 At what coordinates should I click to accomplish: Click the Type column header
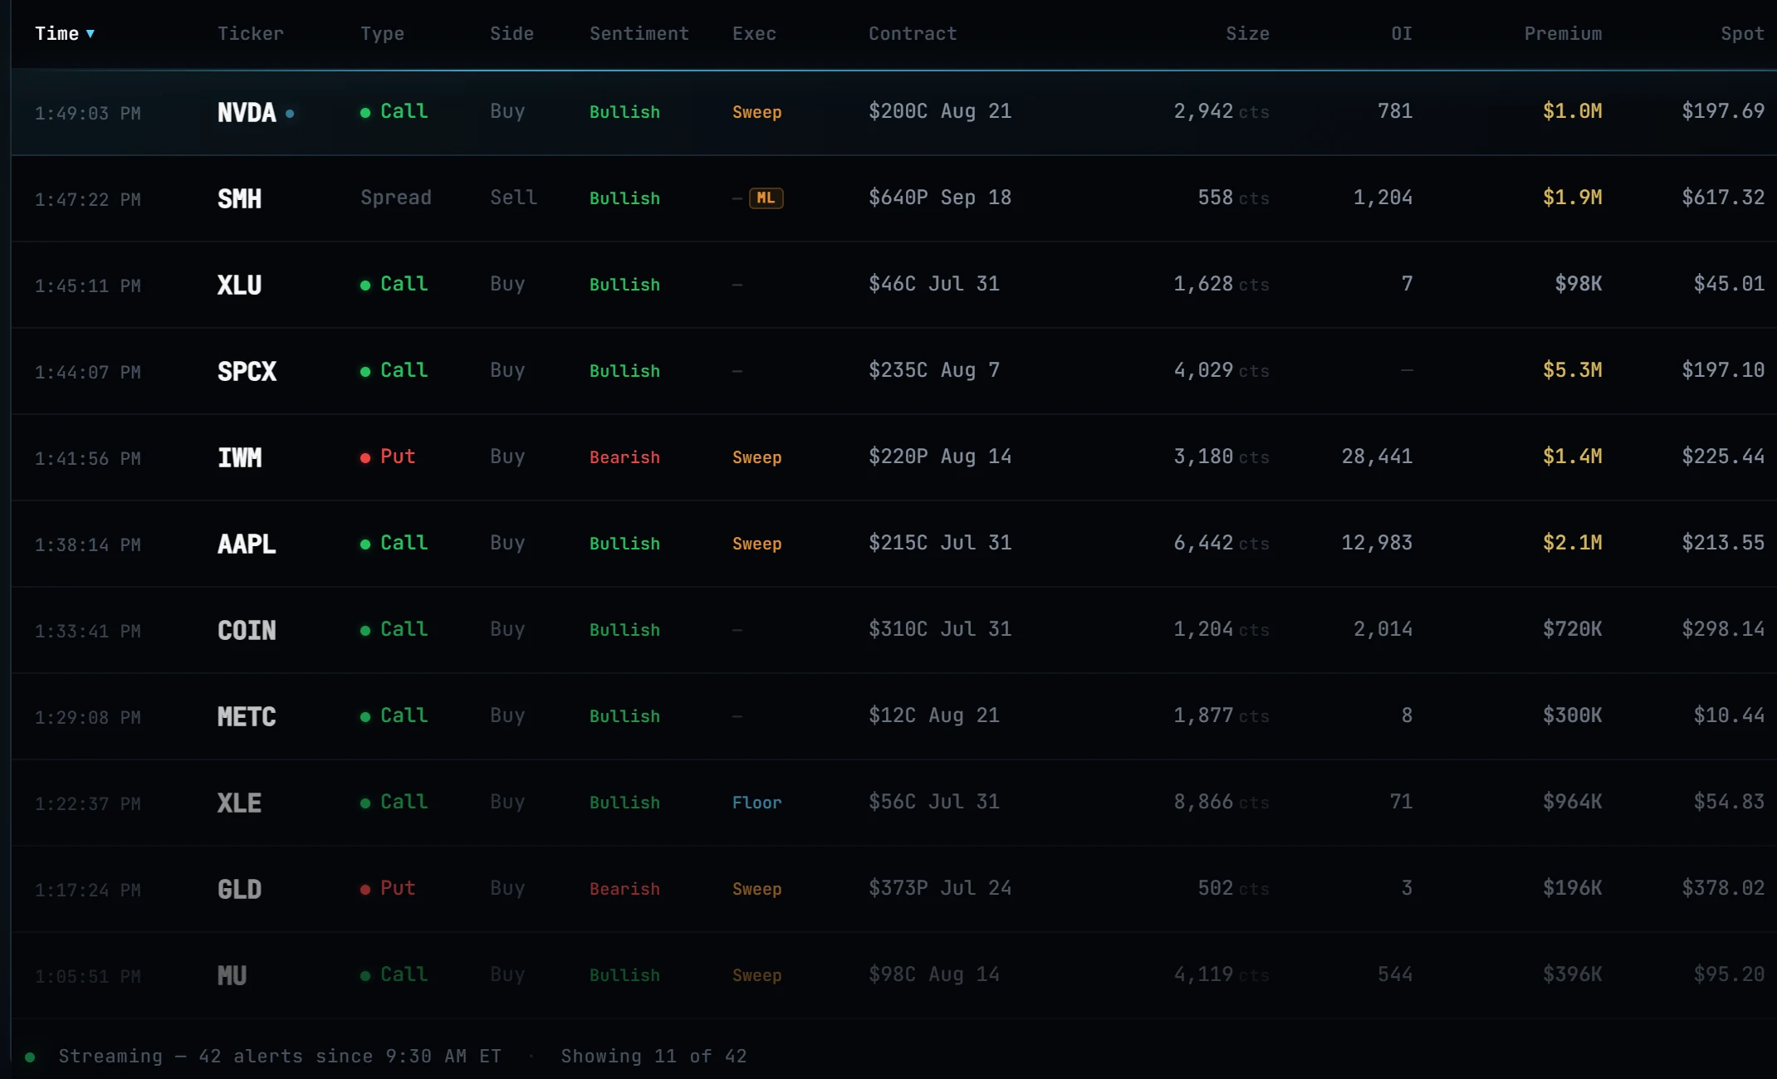tap(382, 34)
